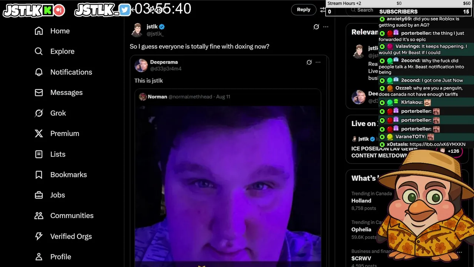Click the jstlk avatar in Relevant people
The width and height of the screenshot is (474, 267).
pyautogui.click(x=358, y=52)
